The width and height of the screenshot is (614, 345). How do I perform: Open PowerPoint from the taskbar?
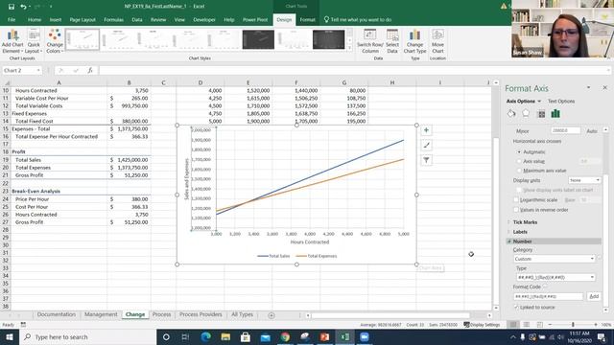point(324,336)
